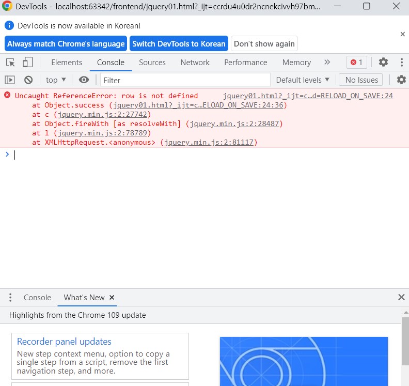The height and width of the screenshot is (386, 409).
Task: Select the inspect element picker icon
Action: [x=10, y=63]
